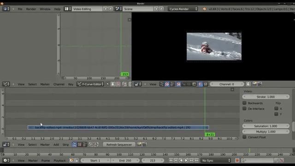This screenshot has width=295, height=166.
Task: Render OpenGL still image in sequencer header
Action: coord(139,144)
